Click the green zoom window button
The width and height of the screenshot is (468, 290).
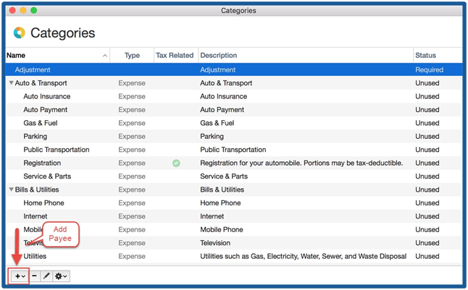pyautogui.click(x=33, y=11)
